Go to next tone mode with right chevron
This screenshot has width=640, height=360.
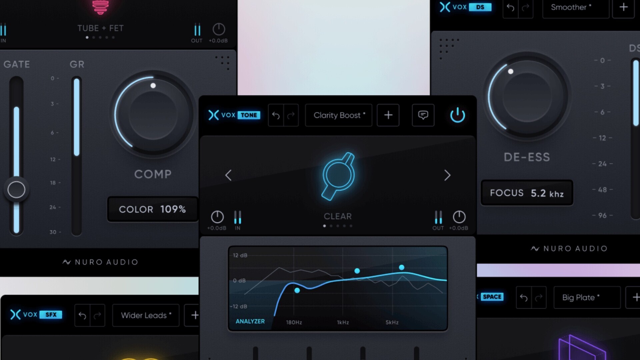pos(447,175)
